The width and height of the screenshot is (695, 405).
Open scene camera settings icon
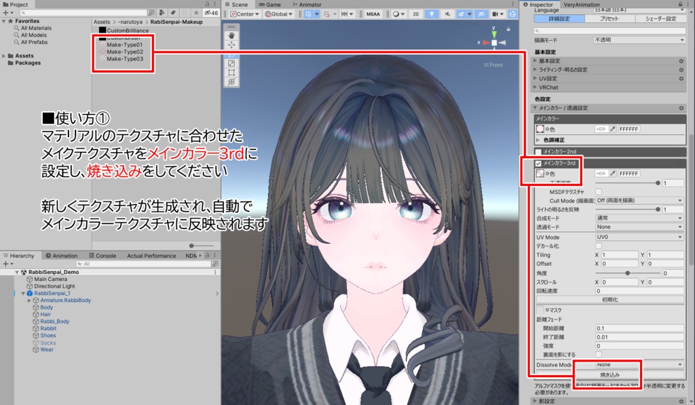tap(495, 14)
